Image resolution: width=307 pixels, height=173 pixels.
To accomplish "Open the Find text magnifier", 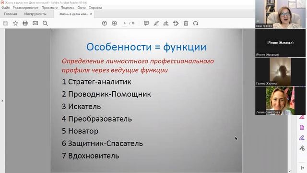I will (45, 24).
